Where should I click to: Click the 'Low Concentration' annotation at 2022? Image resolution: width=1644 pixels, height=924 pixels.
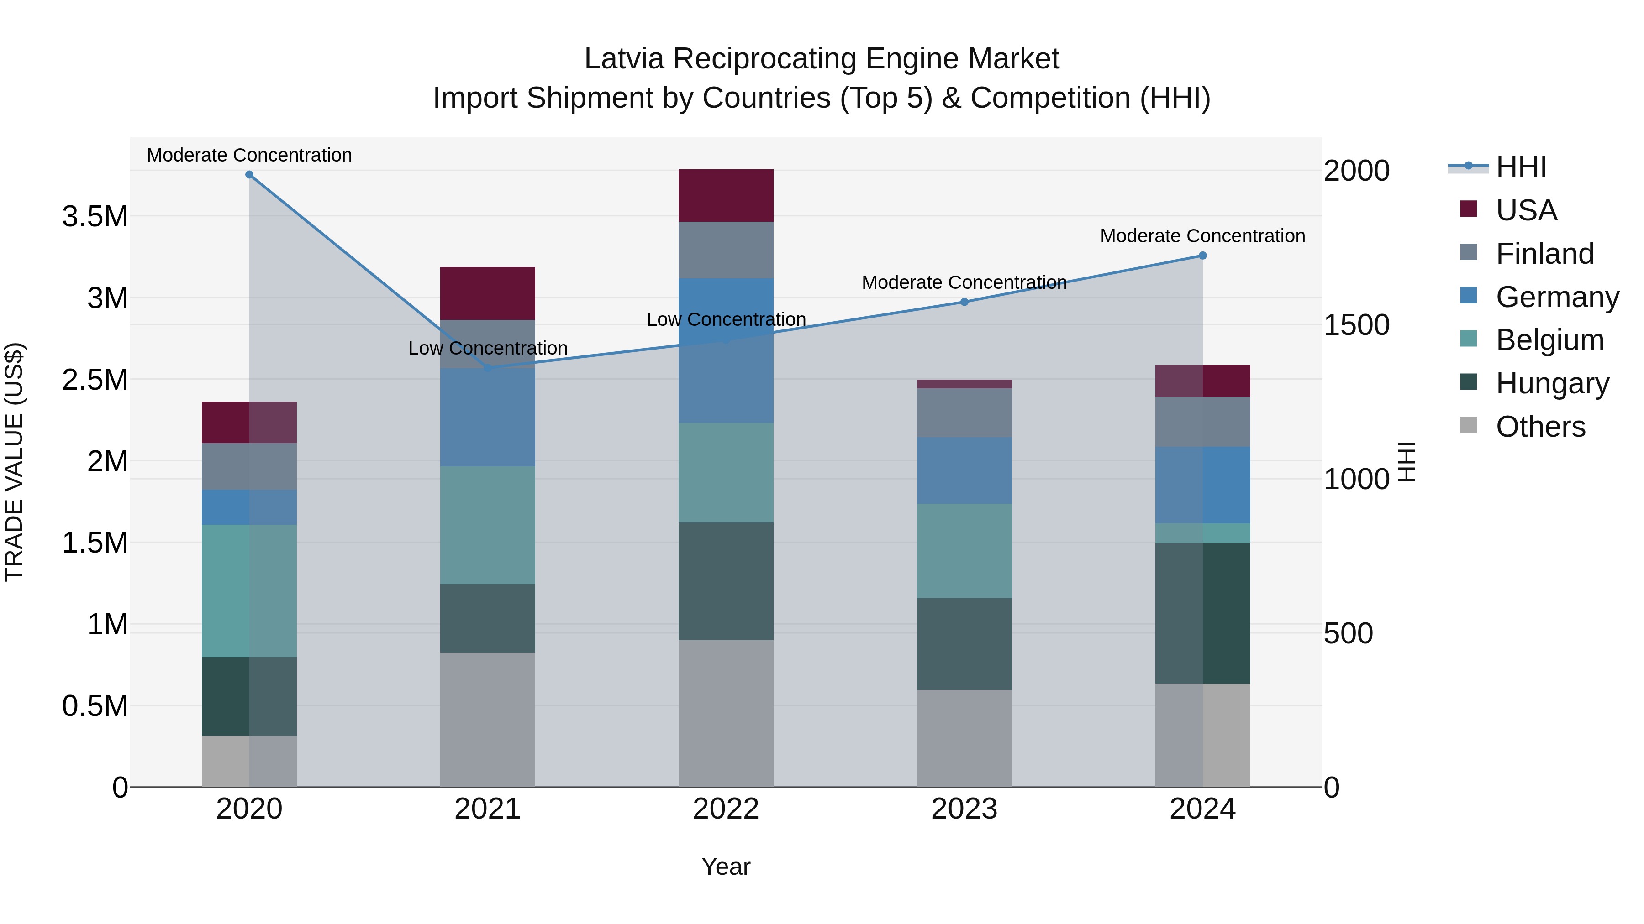pyautogui.click(x=726, y=319)
